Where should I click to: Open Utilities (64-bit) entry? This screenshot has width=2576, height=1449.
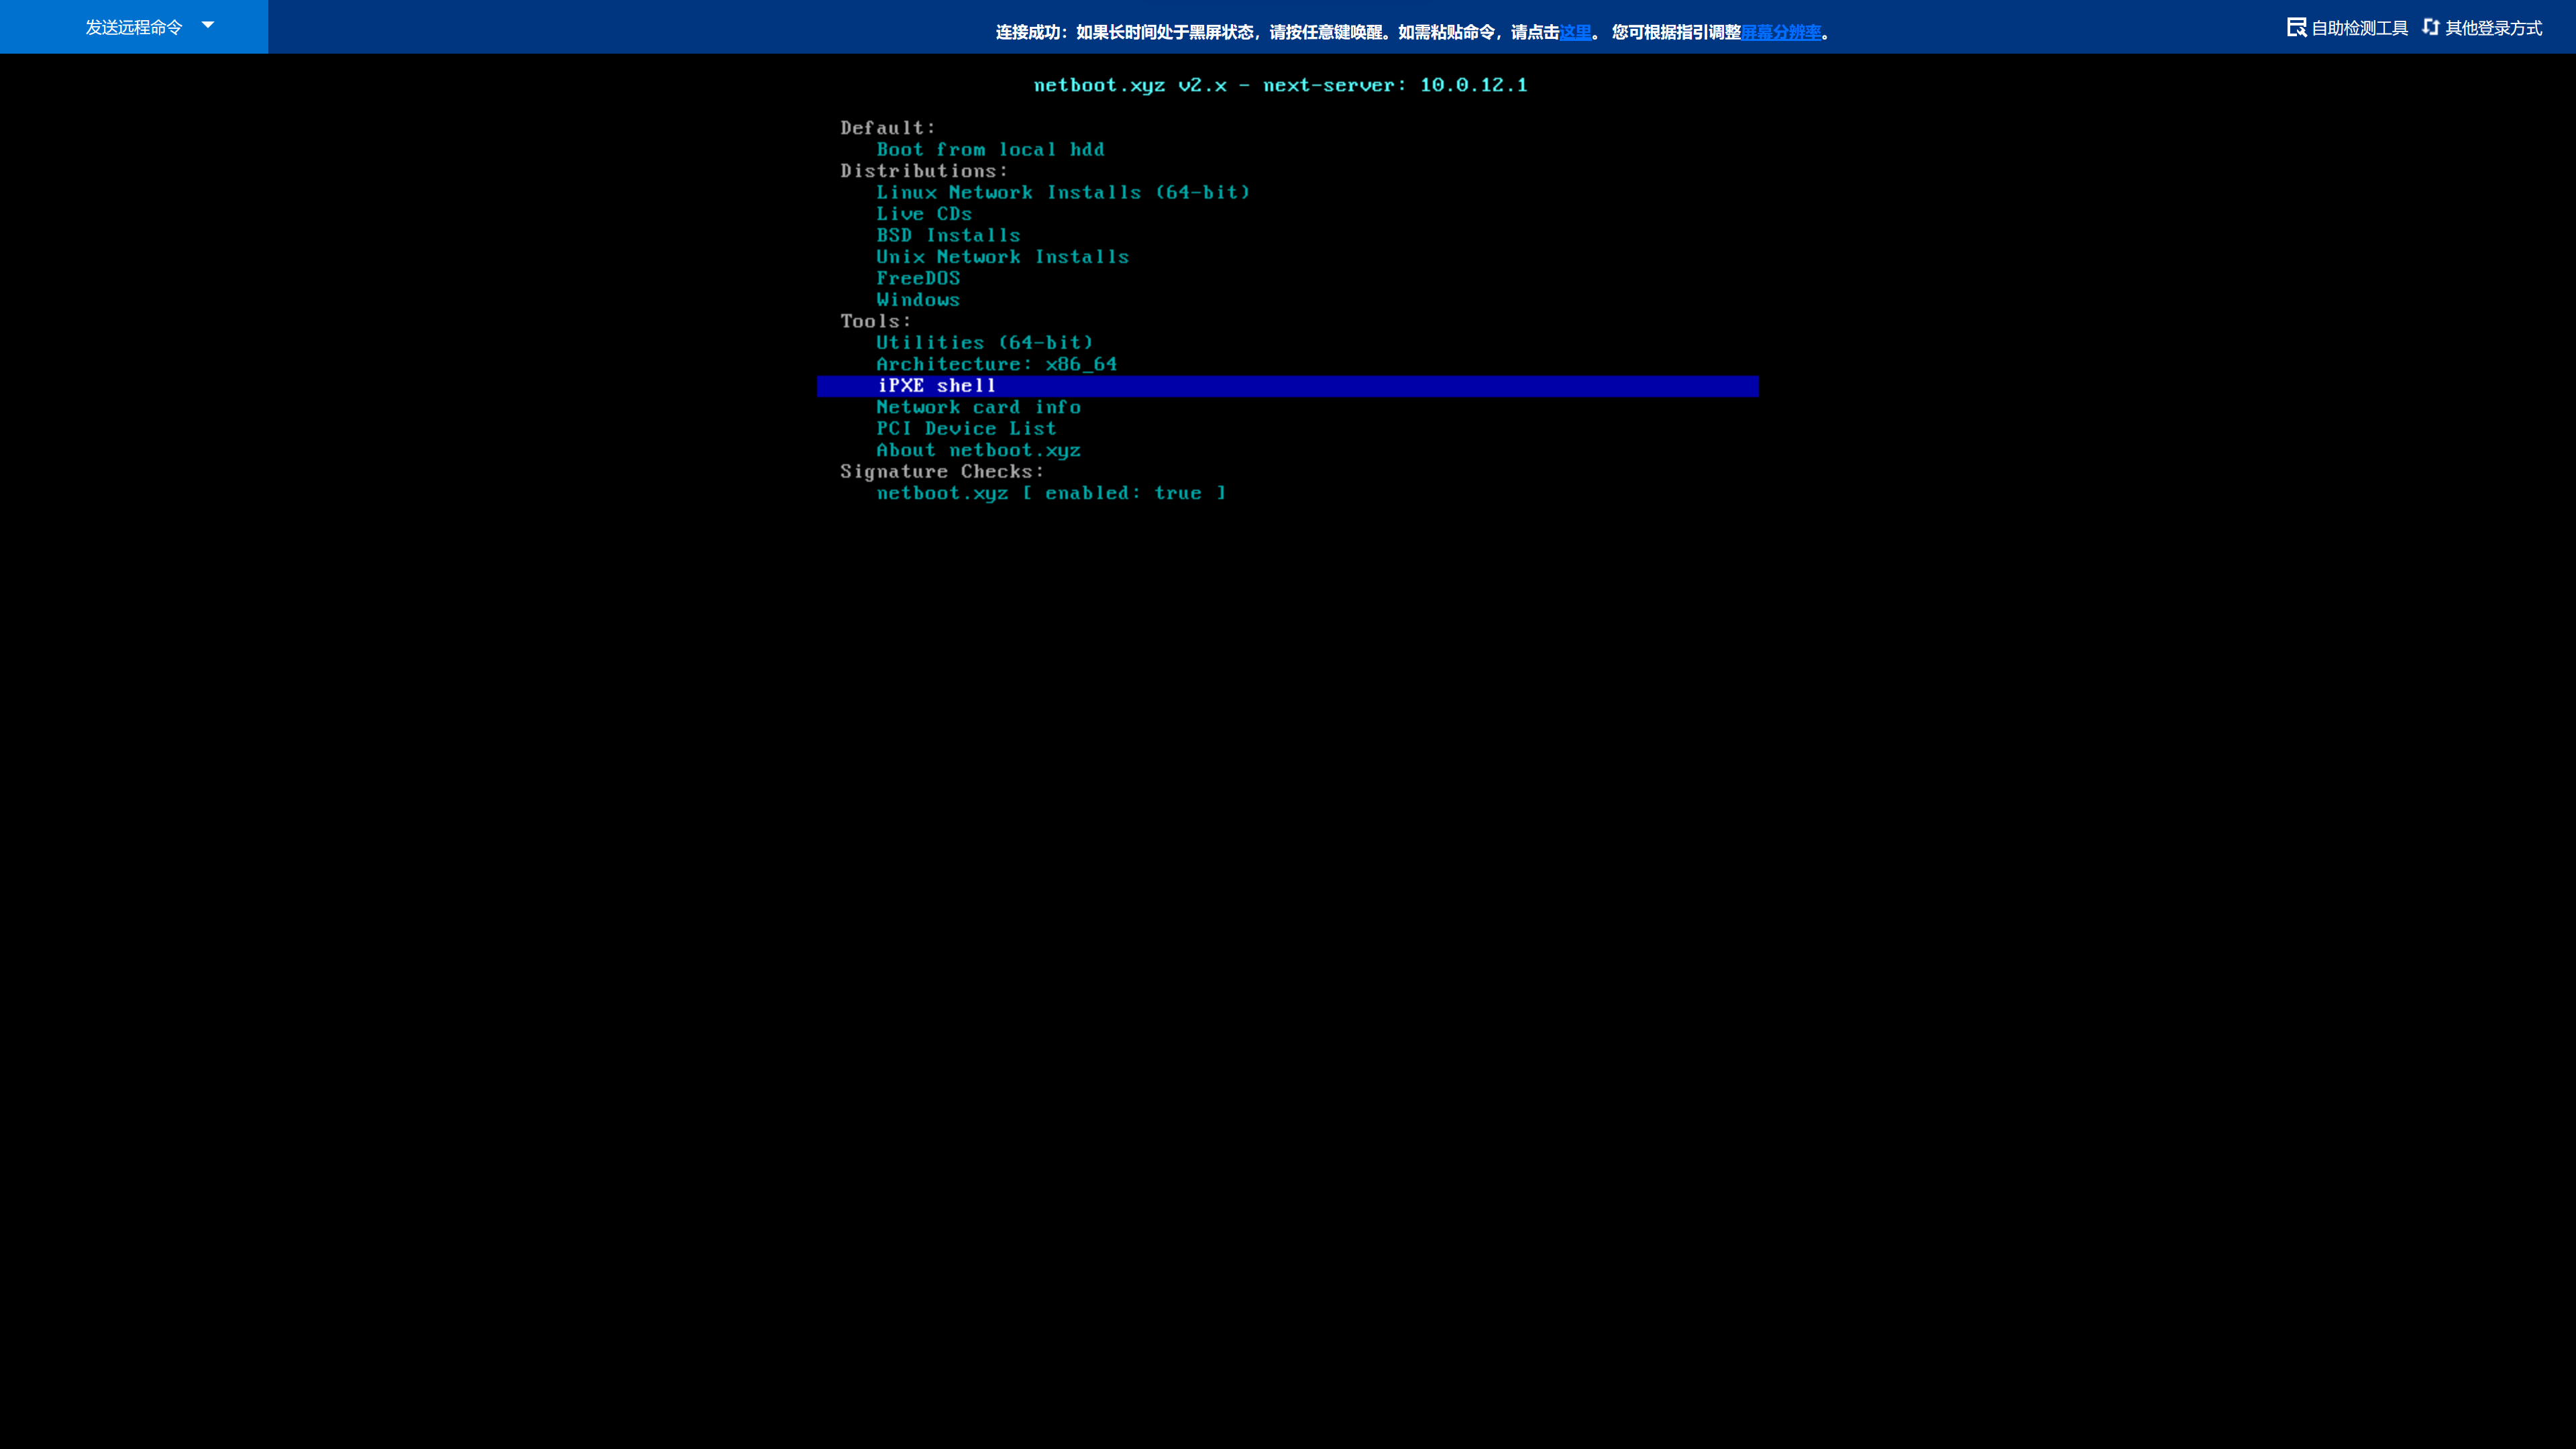pyautogui.click(x=985, y=343)
